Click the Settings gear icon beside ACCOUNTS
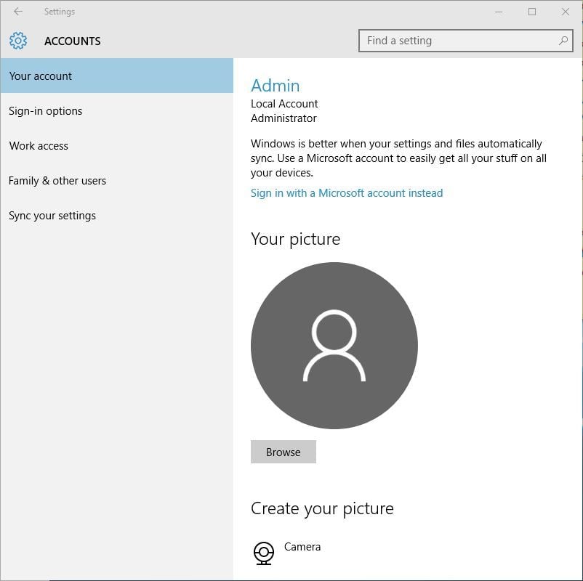Screen dimensions: 583x581 coord(18,41)
